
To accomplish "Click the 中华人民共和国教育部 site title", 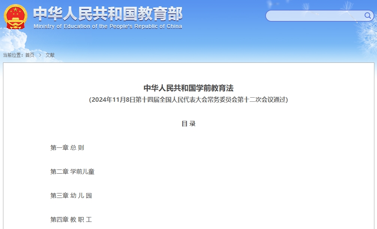I will point(108,14).
